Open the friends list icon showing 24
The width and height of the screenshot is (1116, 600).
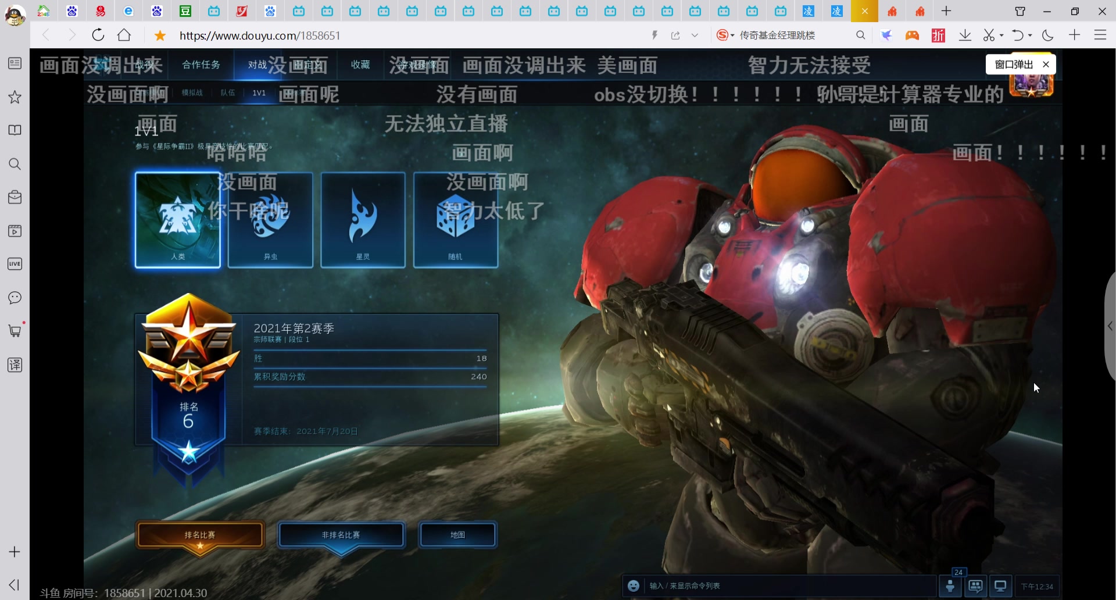point(950,585)
